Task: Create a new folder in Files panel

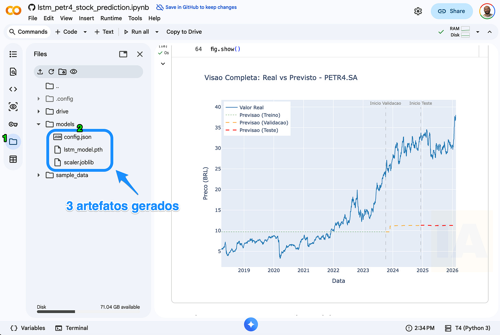Action: [x=62, y=71]
